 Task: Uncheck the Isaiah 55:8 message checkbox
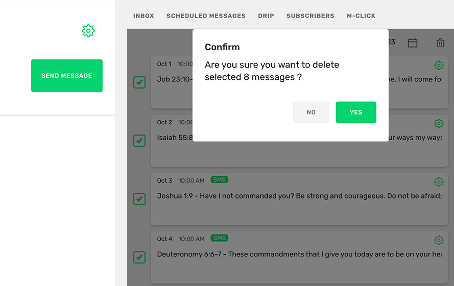point(139,141)
